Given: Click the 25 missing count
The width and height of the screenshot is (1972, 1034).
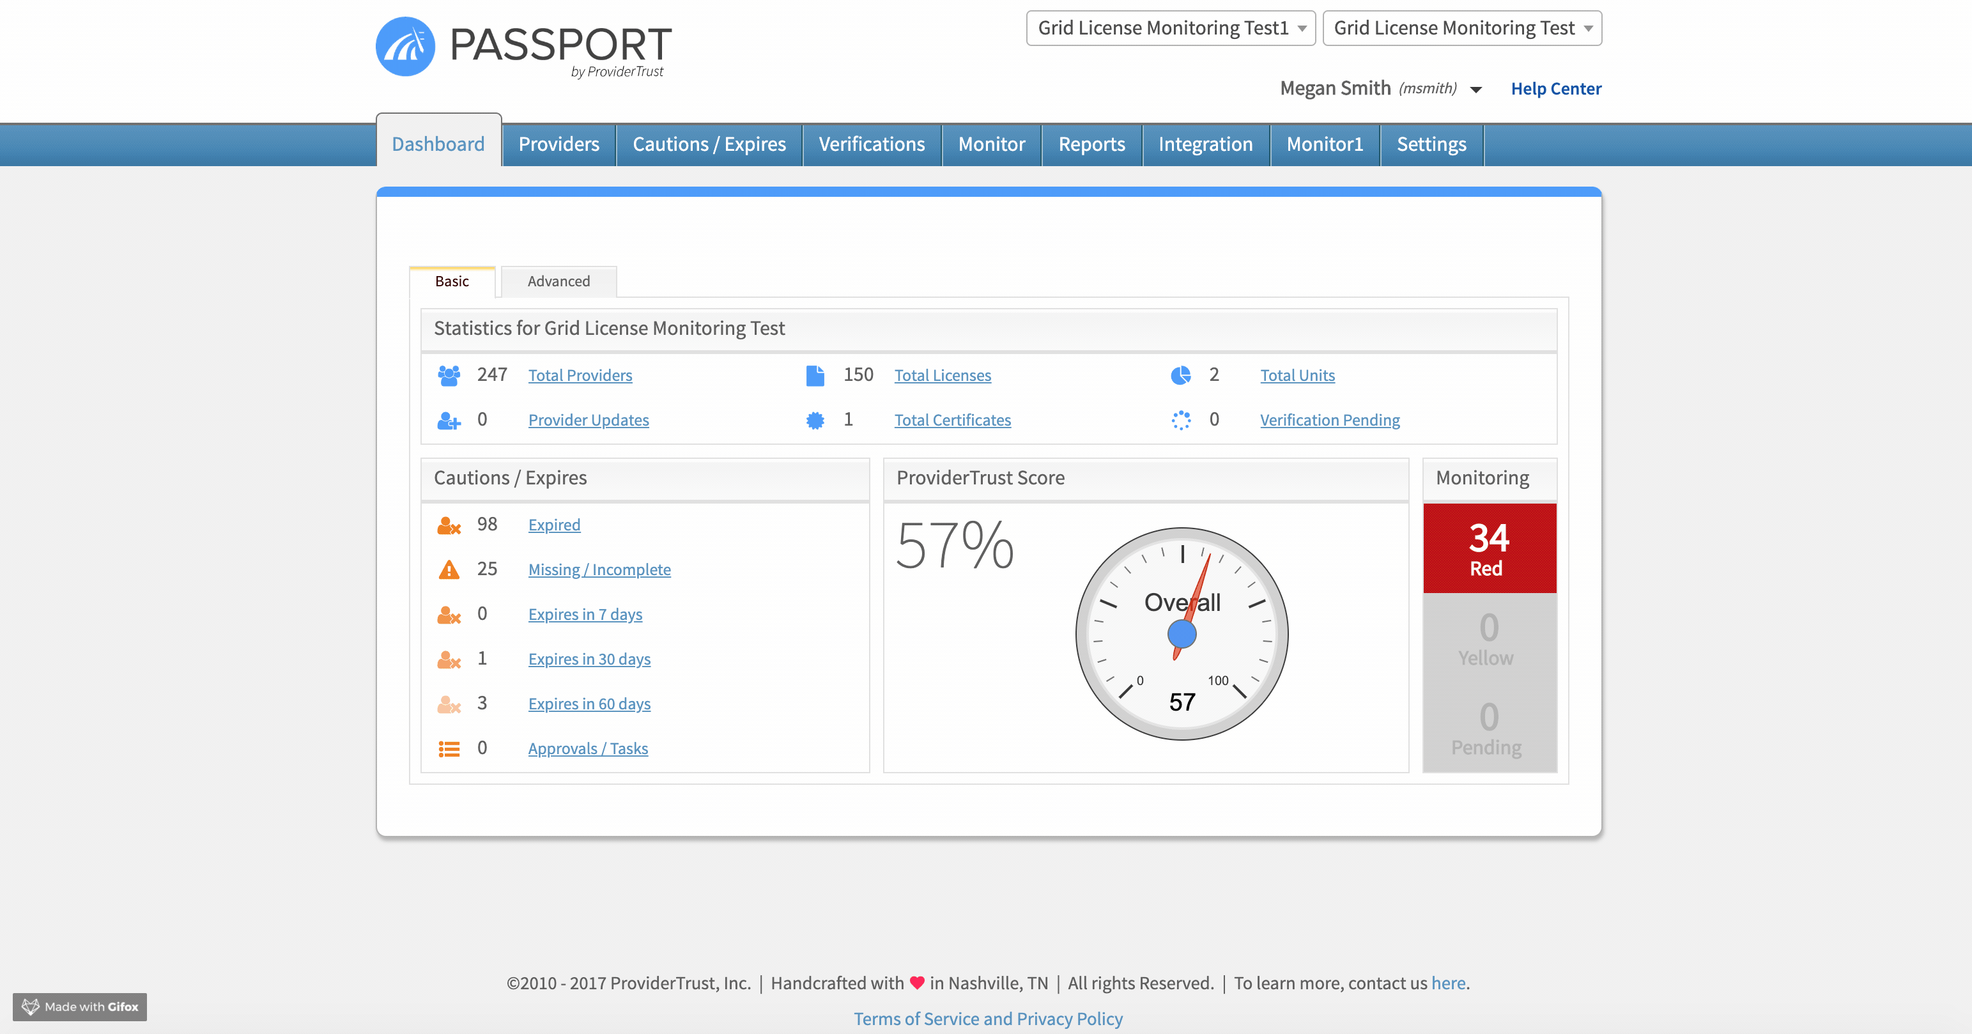Looking at the screenshot, I should tap(487, 569).
